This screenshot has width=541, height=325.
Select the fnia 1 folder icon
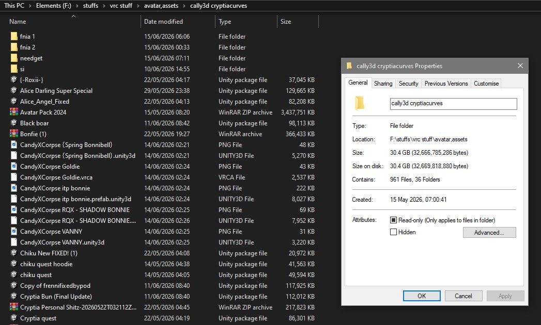click(x=14, y=36)
